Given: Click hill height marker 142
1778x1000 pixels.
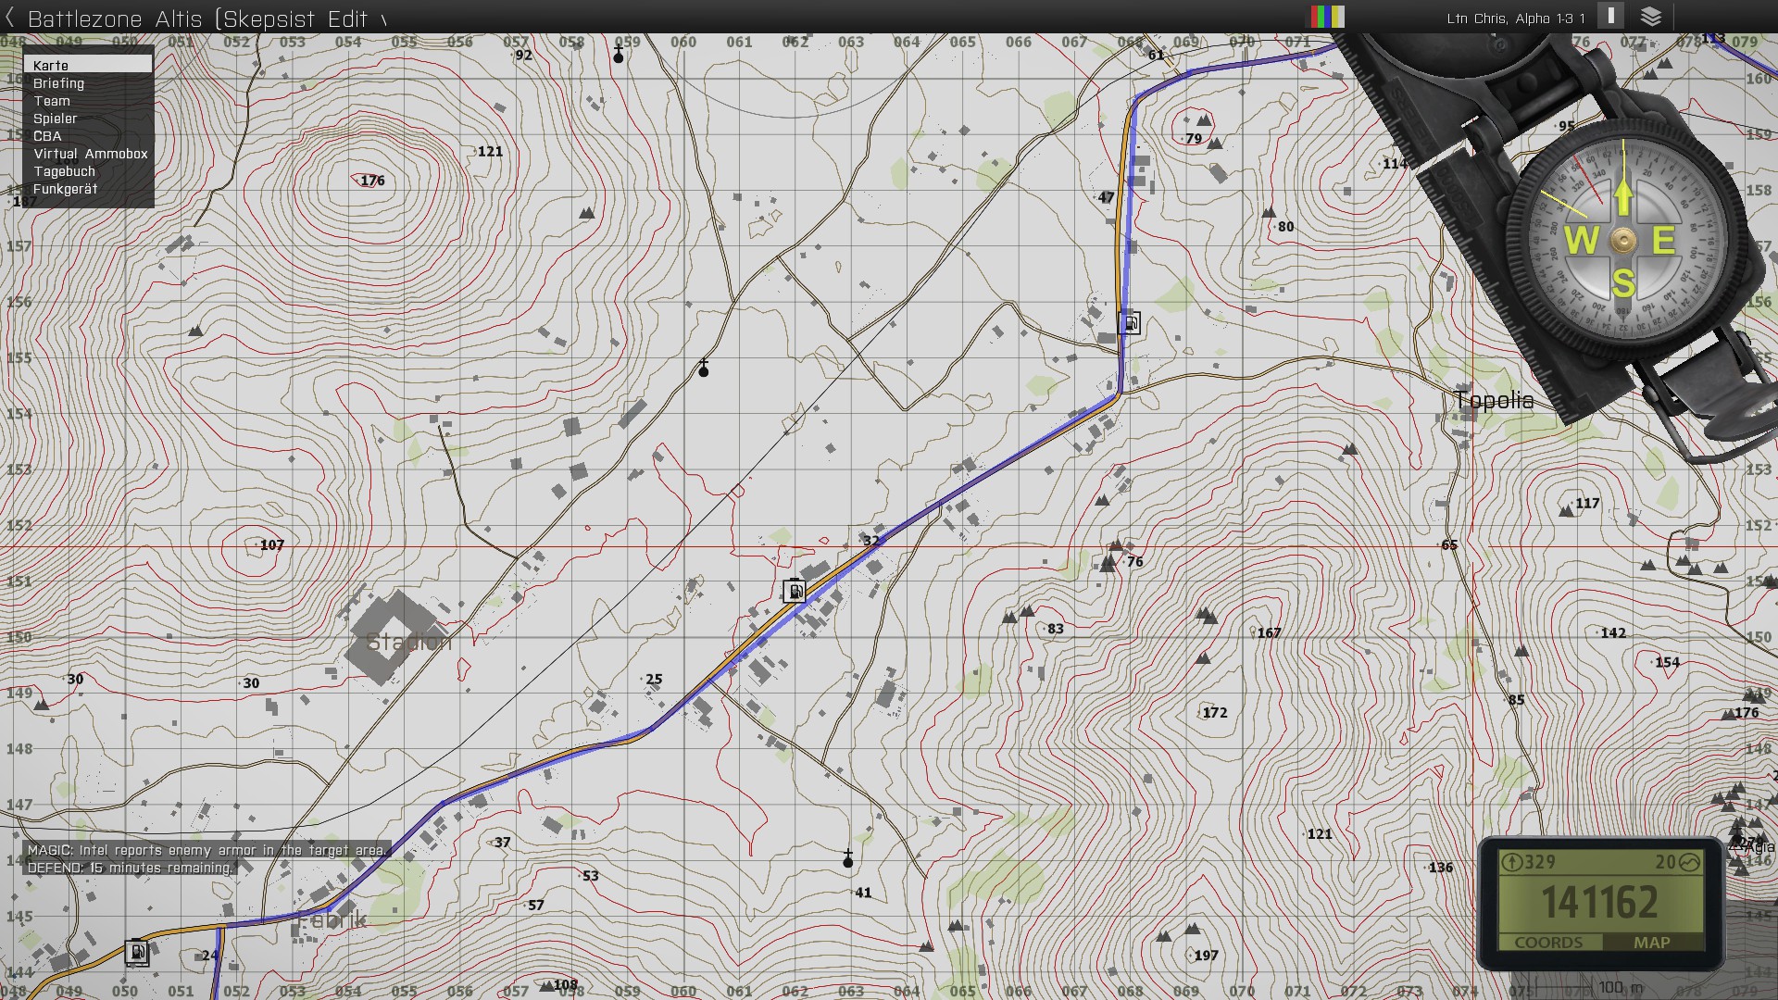Looking at the screenshot, I should pos(1613,633).
